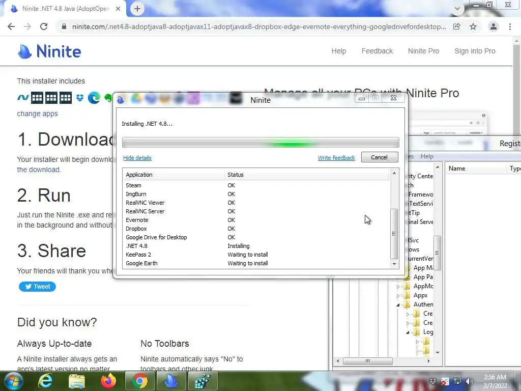The width and height of the screenshot is (521, 391).
Task: Select the RealVNC Server row
Action: click(256, 211)
